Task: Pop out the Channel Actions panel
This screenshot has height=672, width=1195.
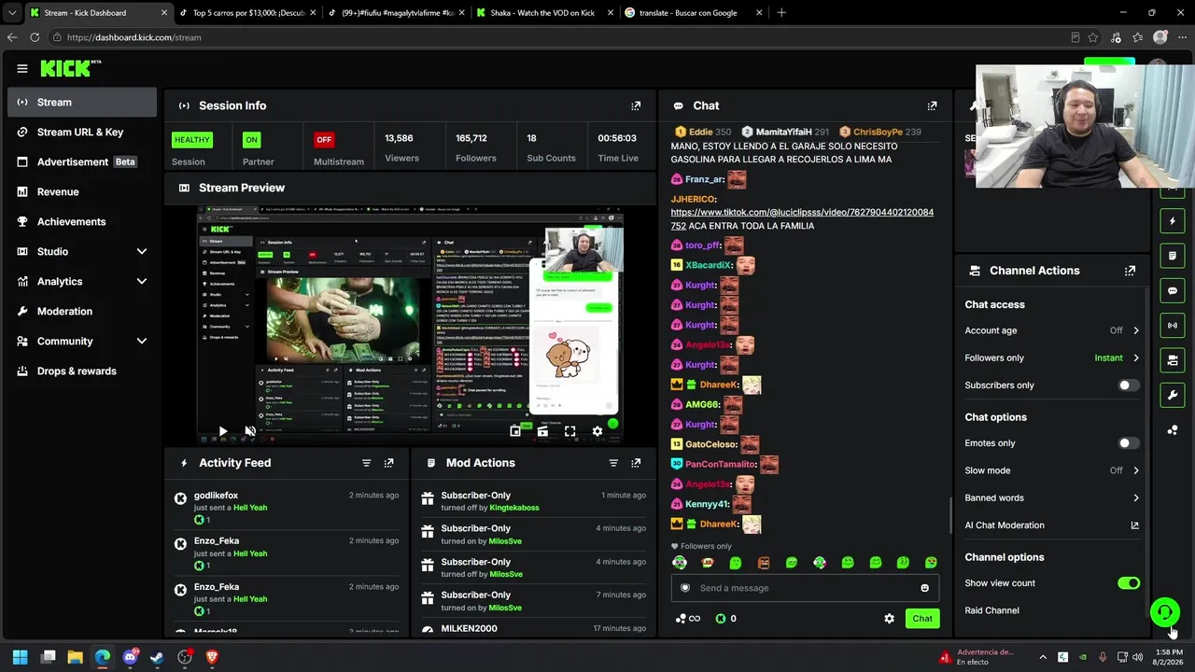Action: pyautogui.click(x=1130, y=271)
